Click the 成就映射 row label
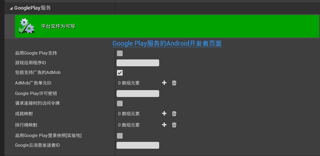This screenshot has width=320, height=156. point(24,114)
